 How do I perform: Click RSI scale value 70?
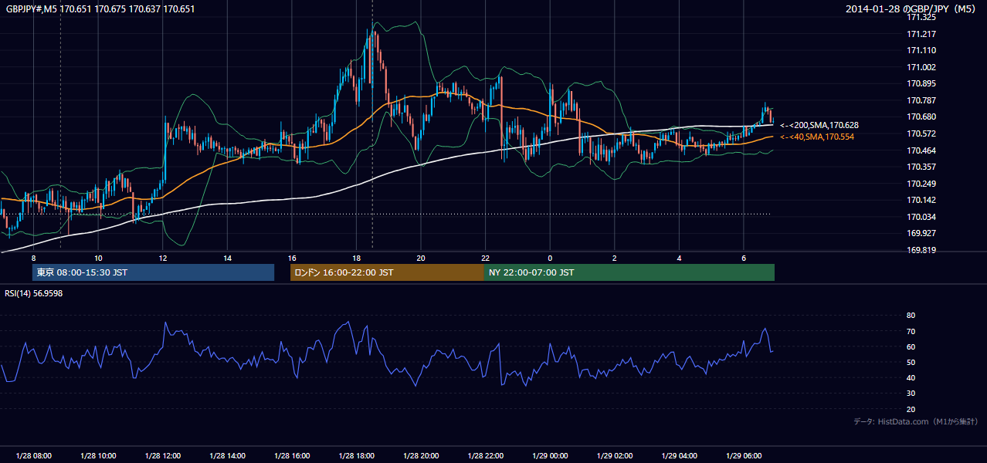point(911,331)
